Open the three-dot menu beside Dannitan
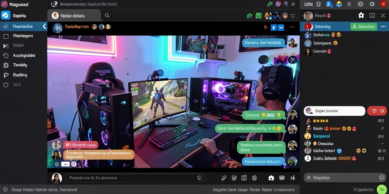The height and width of the screenshot is (194, 389). (384, 27)
